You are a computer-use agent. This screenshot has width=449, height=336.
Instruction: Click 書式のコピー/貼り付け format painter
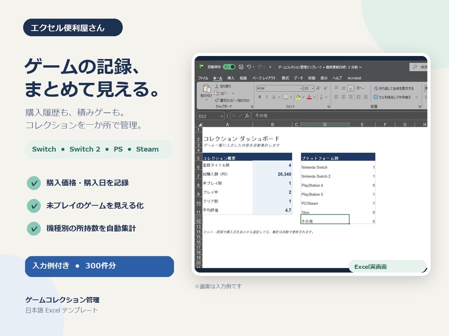pos(232,101)
